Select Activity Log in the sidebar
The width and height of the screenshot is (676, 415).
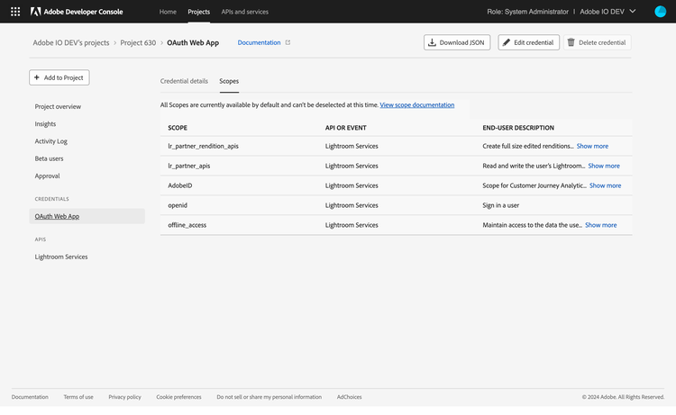(x=50, y=141)
